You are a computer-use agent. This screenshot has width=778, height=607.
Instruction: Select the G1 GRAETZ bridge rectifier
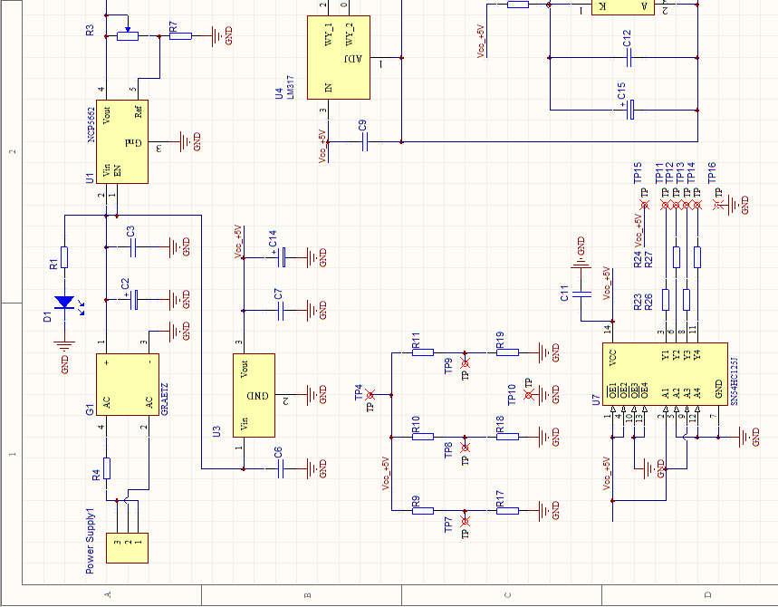pos(128,385)
